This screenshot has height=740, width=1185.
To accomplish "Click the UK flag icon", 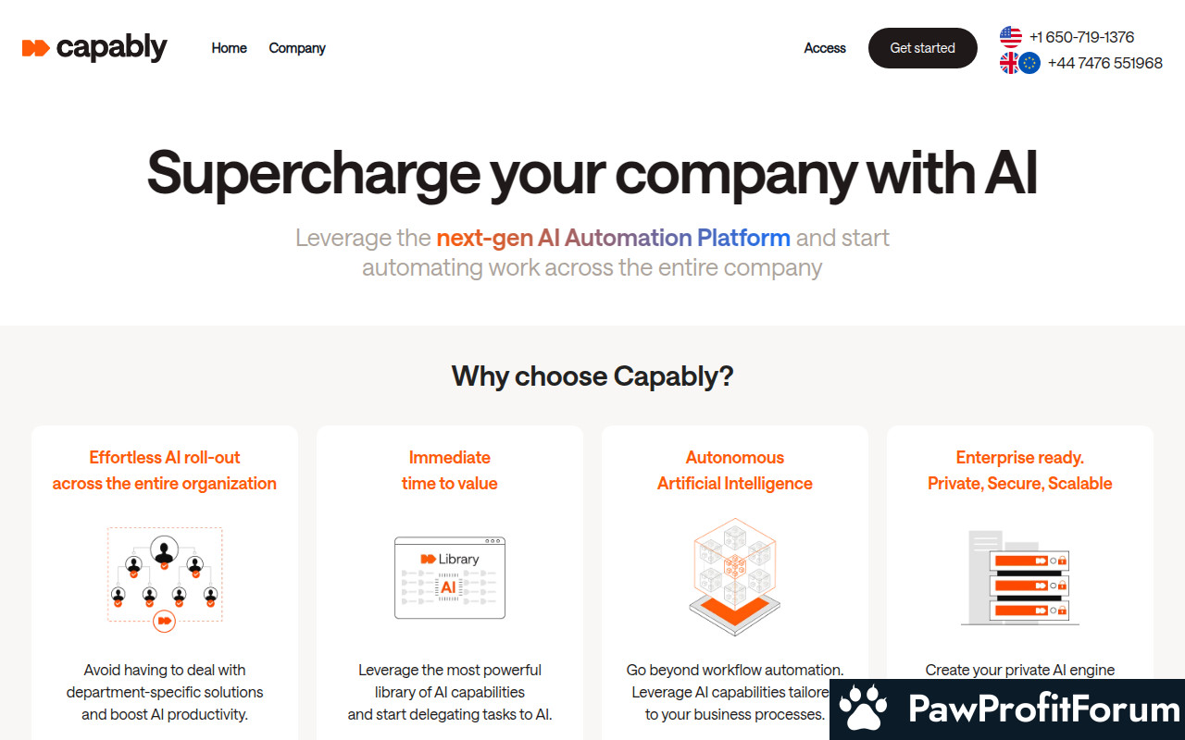I will (x=1009, y=63).
